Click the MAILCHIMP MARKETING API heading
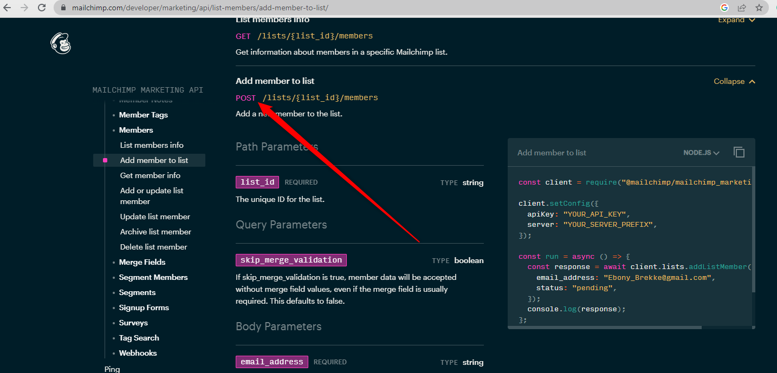777x373 pixels. [x=148, y=90]
